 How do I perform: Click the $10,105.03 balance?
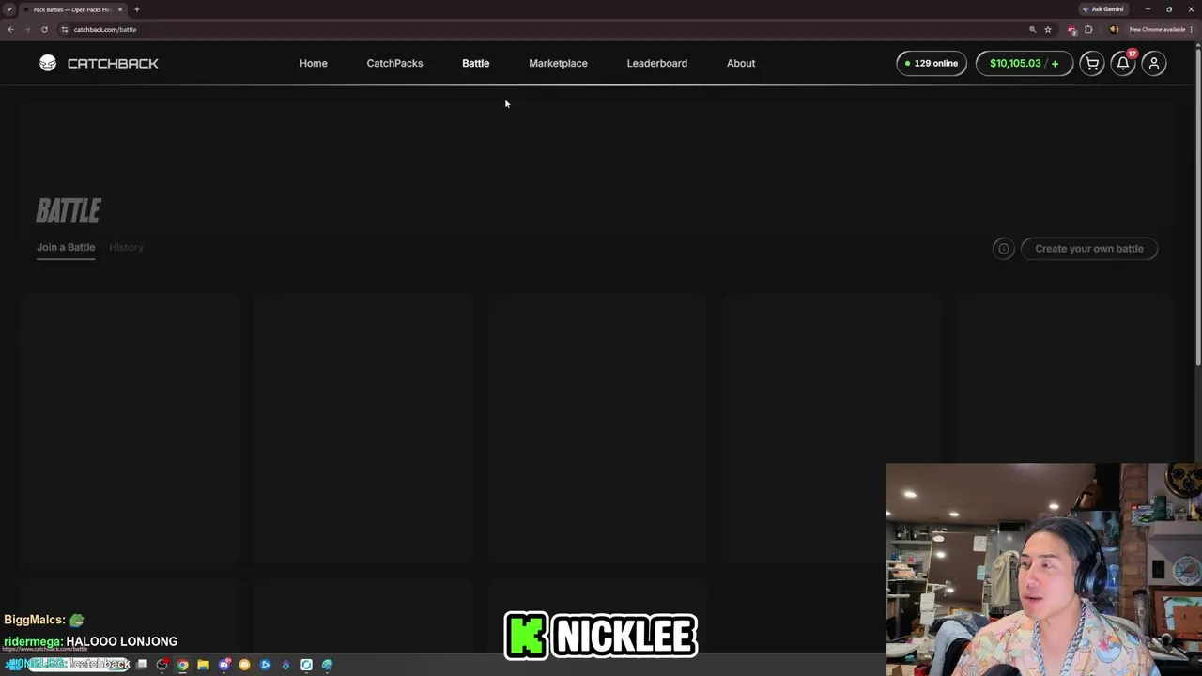click(x=1015, y=63)
